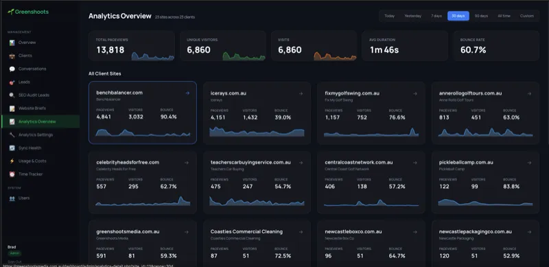Click the Time Tracker clock icon
Viewport: 549px width, 267px height.
click(12, 174)
